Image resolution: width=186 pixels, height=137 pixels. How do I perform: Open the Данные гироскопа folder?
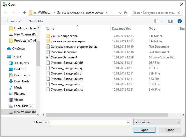pos(64,36)
